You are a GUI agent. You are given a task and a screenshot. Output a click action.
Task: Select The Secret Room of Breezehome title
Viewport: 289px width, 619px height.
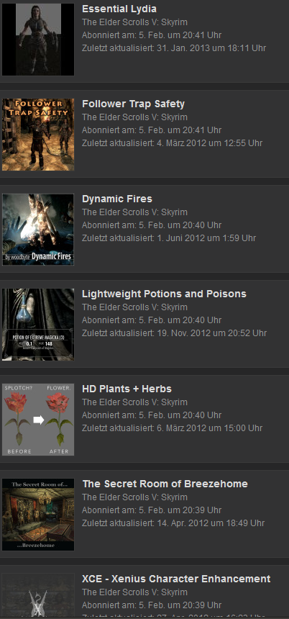click(x=165, y=484)
